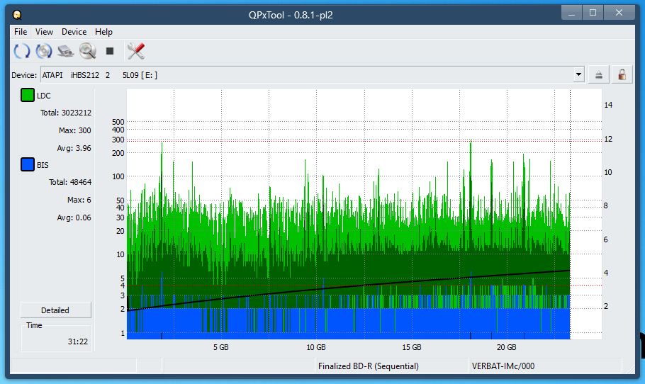Click the blue BIS color swatch

tap(28, 165)
